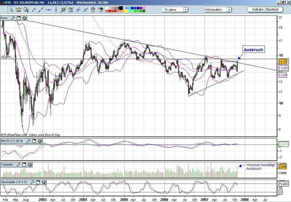Close the Stochastik indicator panel
The image size is (291, 202).
43,182
